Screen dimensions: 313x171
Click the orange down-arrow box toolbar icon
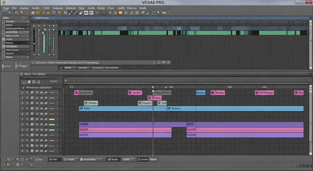point(38,13)
